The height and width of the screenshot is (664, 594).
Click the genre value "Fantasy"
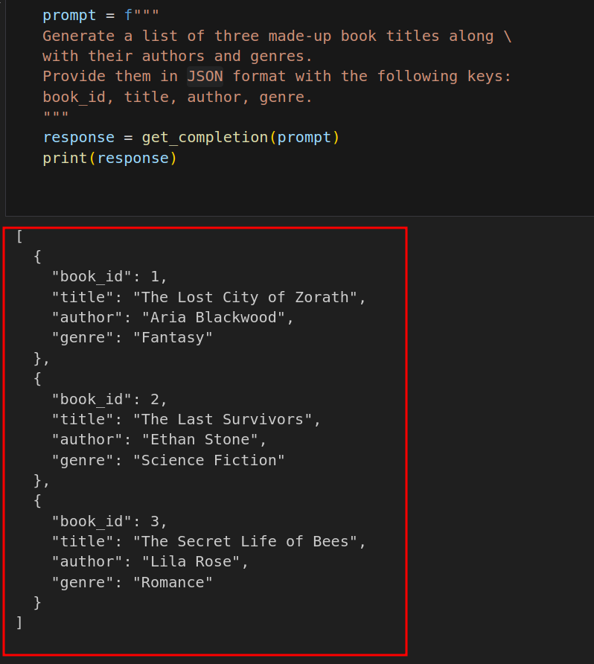pos(173,338)
